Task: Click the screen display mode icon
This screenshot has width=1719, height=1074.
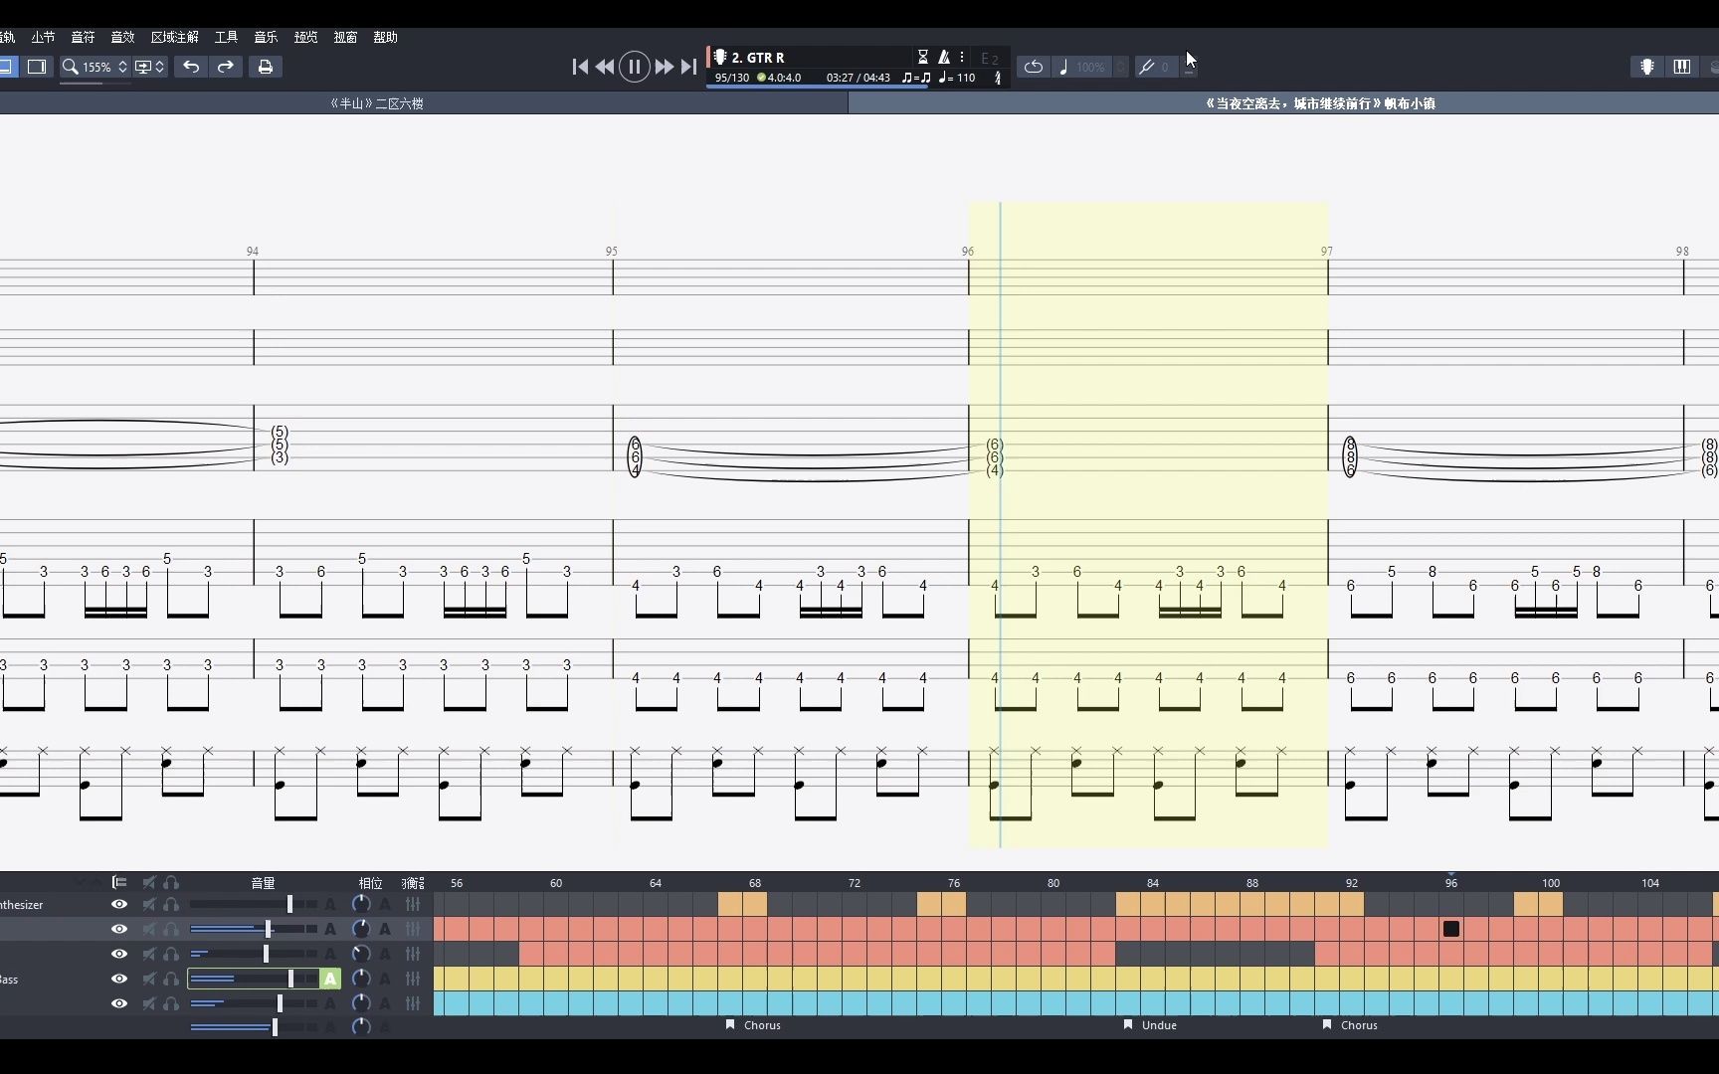Action: [x=143, y=67]
